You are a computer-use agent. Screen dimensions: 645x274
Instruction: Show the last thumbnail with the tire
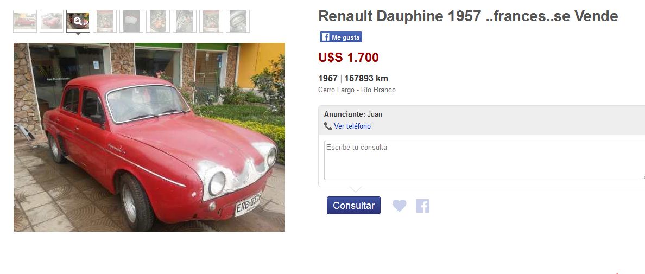[238, 21]
